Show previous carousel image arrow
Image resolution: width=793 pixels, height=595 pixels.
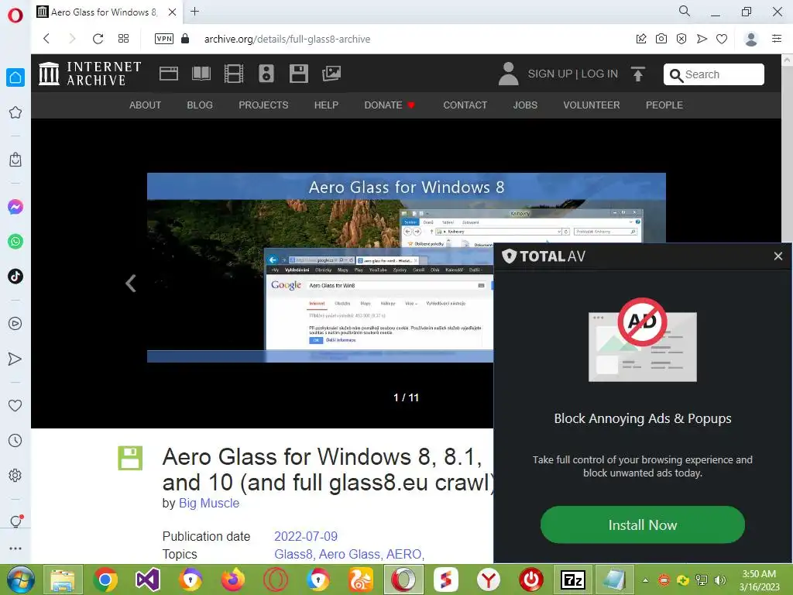tap(131, 284)
